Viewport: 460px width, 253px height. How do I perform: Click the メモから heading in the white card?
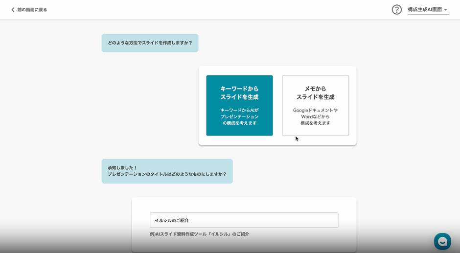(315, 89)
